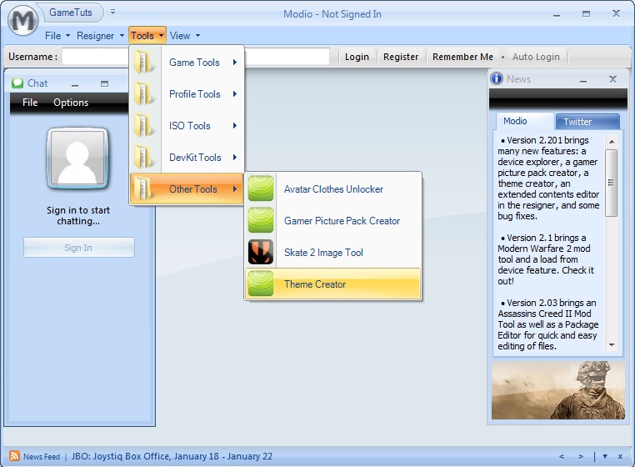Open the news feed dropdown arrow
The height and width of the screenshot is (467, 635).
point(605,456)
